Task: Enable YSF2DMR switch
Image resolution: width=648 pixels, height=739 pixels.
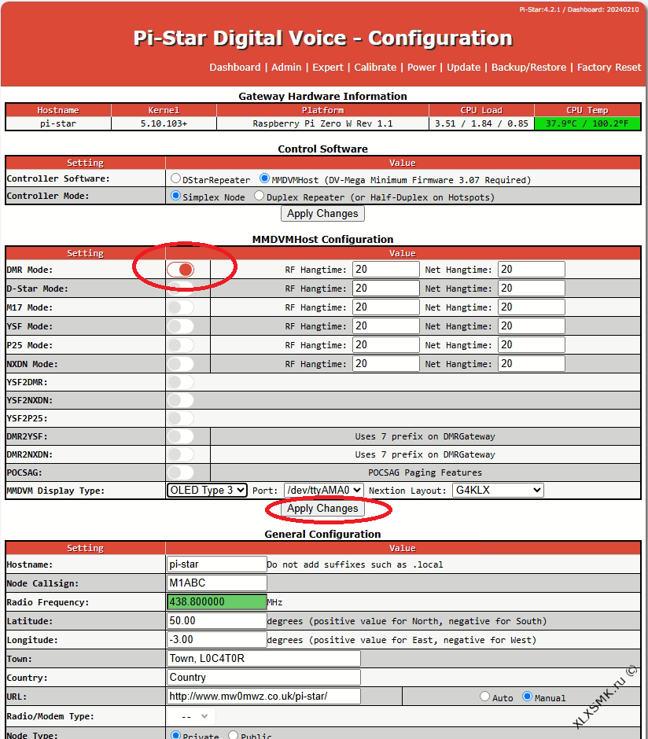Action: click(181, 382)
